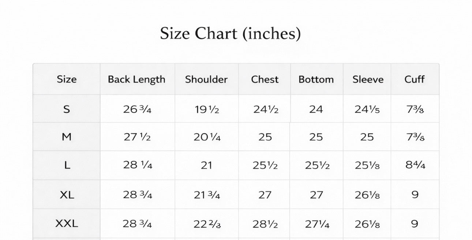This screenshot has width=472, height=240.
Task: Select the Size column header
Action: pos(67,80)
